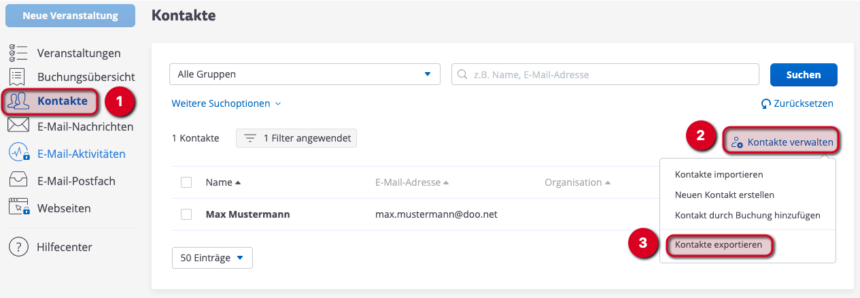Open E-Mail-Nachrichten envelope icon

coord(18,126)
